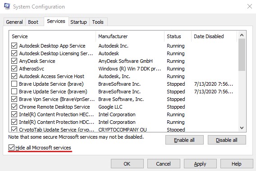The image size is (256, 171).
Task: Click the services list scrollbar thumb
Action: point(242,55)
